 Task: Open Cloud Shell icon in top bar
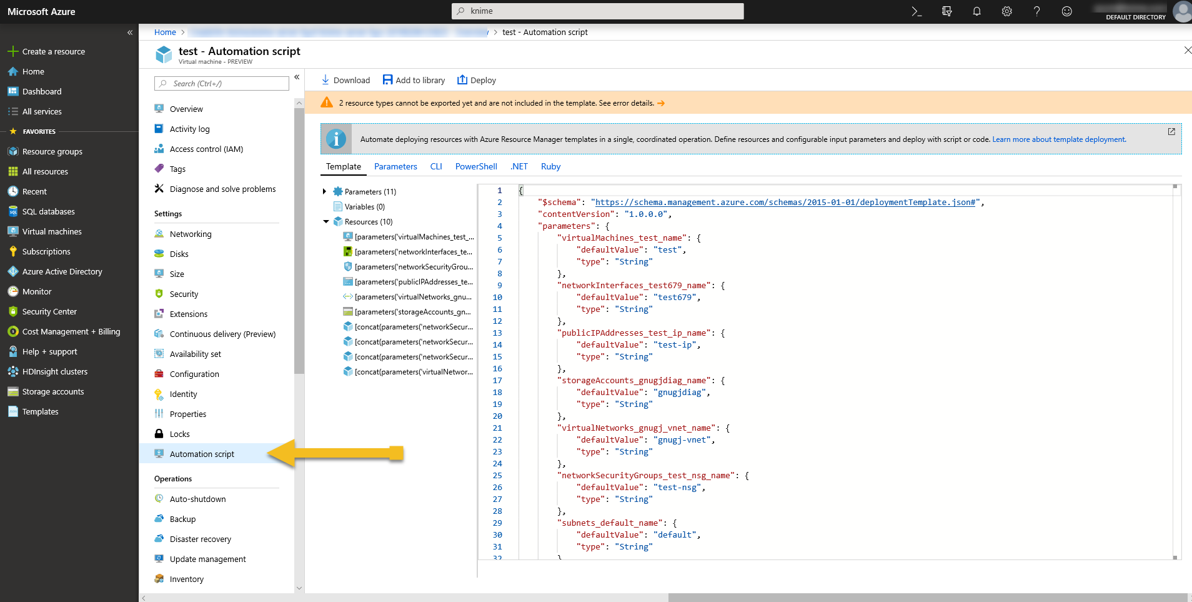pos(916,11)
